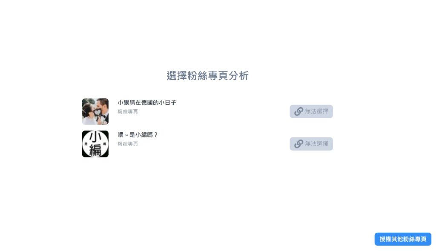Click the 分析 word in the page title
The height and width of the screenshot is (251, 436).
[x=238, y=76]
